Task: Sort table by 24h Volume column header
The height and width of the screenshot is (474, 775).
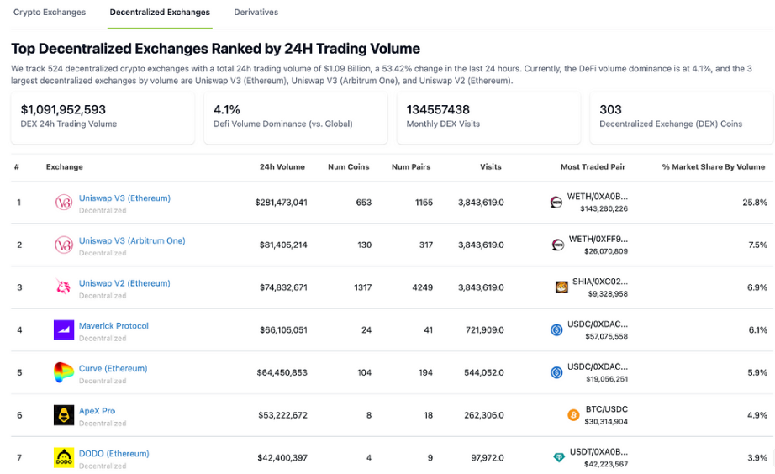Action: (283, 167)
